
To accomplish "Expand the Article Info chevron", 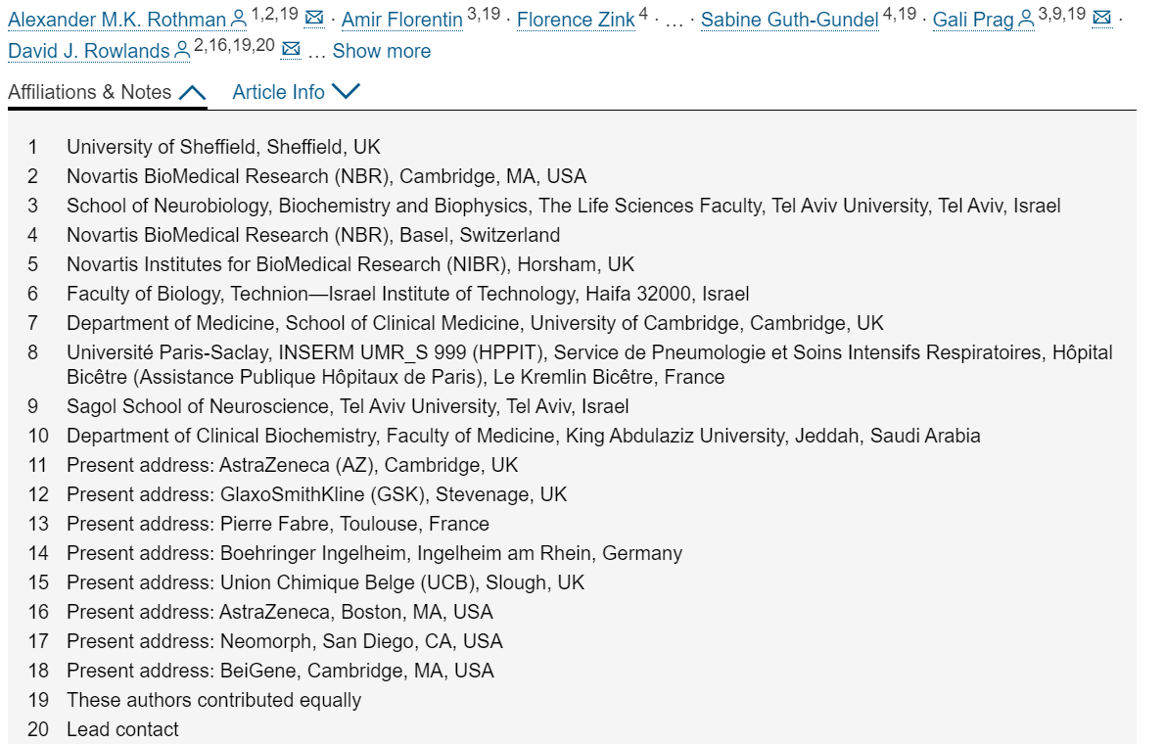I will (x=346, y=91).
